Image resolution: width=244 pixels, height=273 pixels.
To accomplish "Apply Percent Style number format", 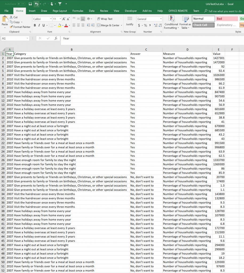I will click(x=145, y=25).
